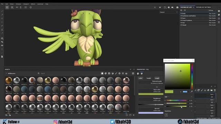221x124 pixels.
Task: Click the hex color value field
Action: 185,92
